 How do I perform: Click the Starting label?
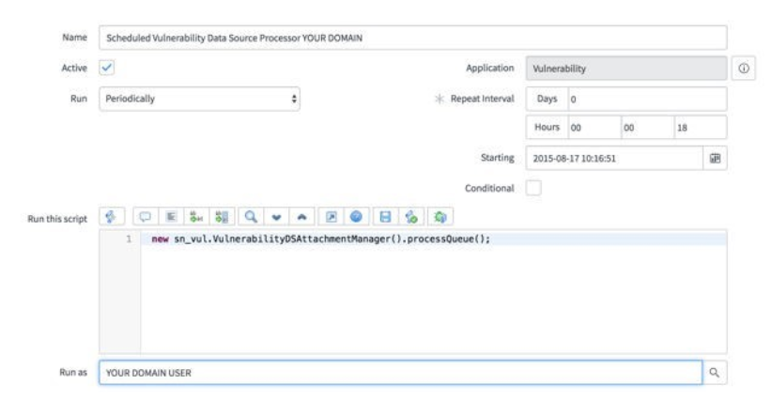click(x=497, y=158)
